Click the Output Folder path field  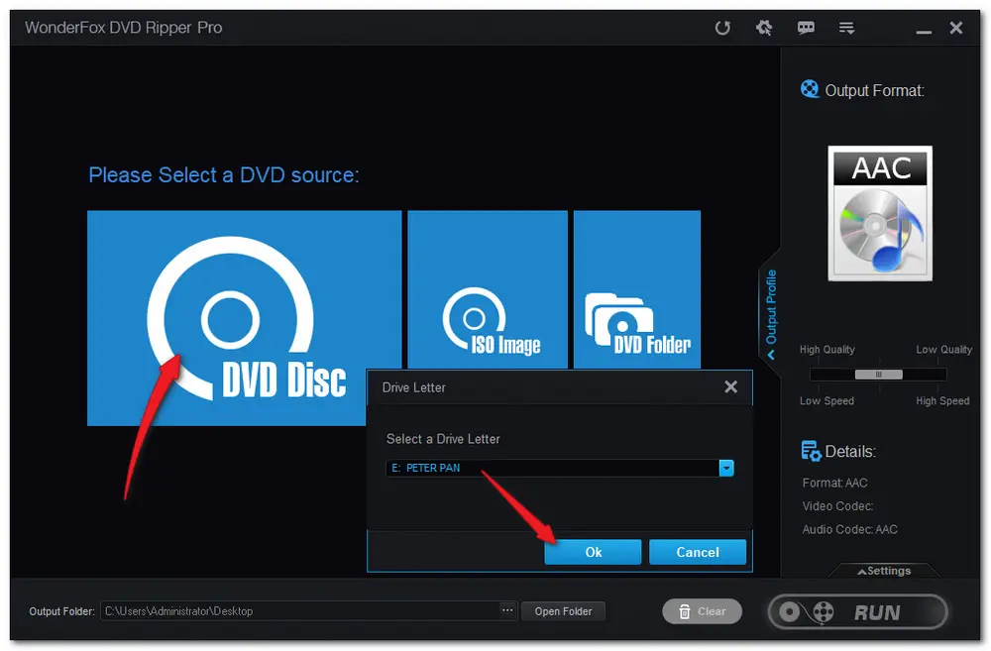tap(300, 611)
